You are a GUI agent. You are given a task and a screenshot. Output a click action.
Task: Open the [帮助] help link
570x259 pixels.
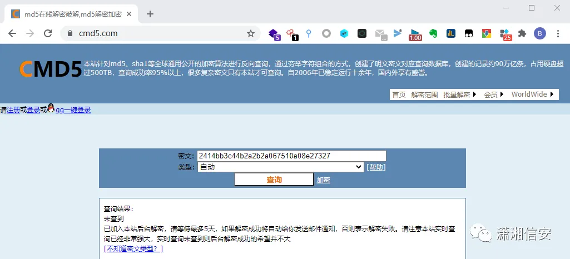pos(376,167)
